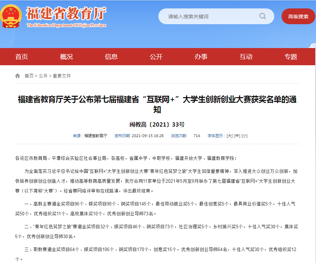Screen dimensions: 316x263
Task: Set font size to medium [中]
Action: (237, 136)
